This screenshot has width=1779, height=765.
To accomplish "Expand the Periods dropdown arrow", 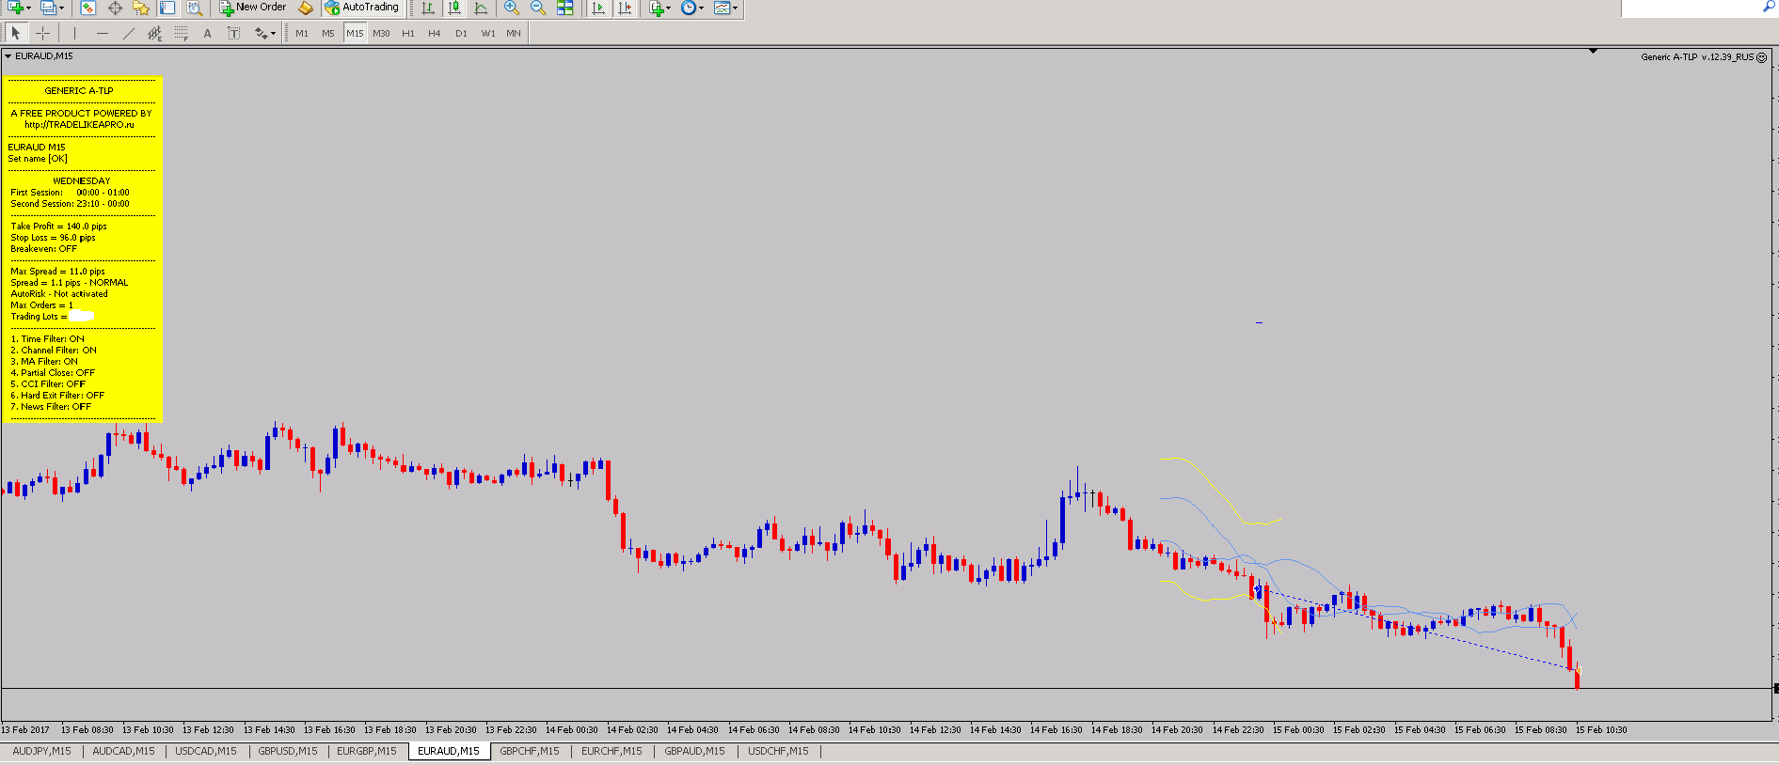I will tap(701, 8).
